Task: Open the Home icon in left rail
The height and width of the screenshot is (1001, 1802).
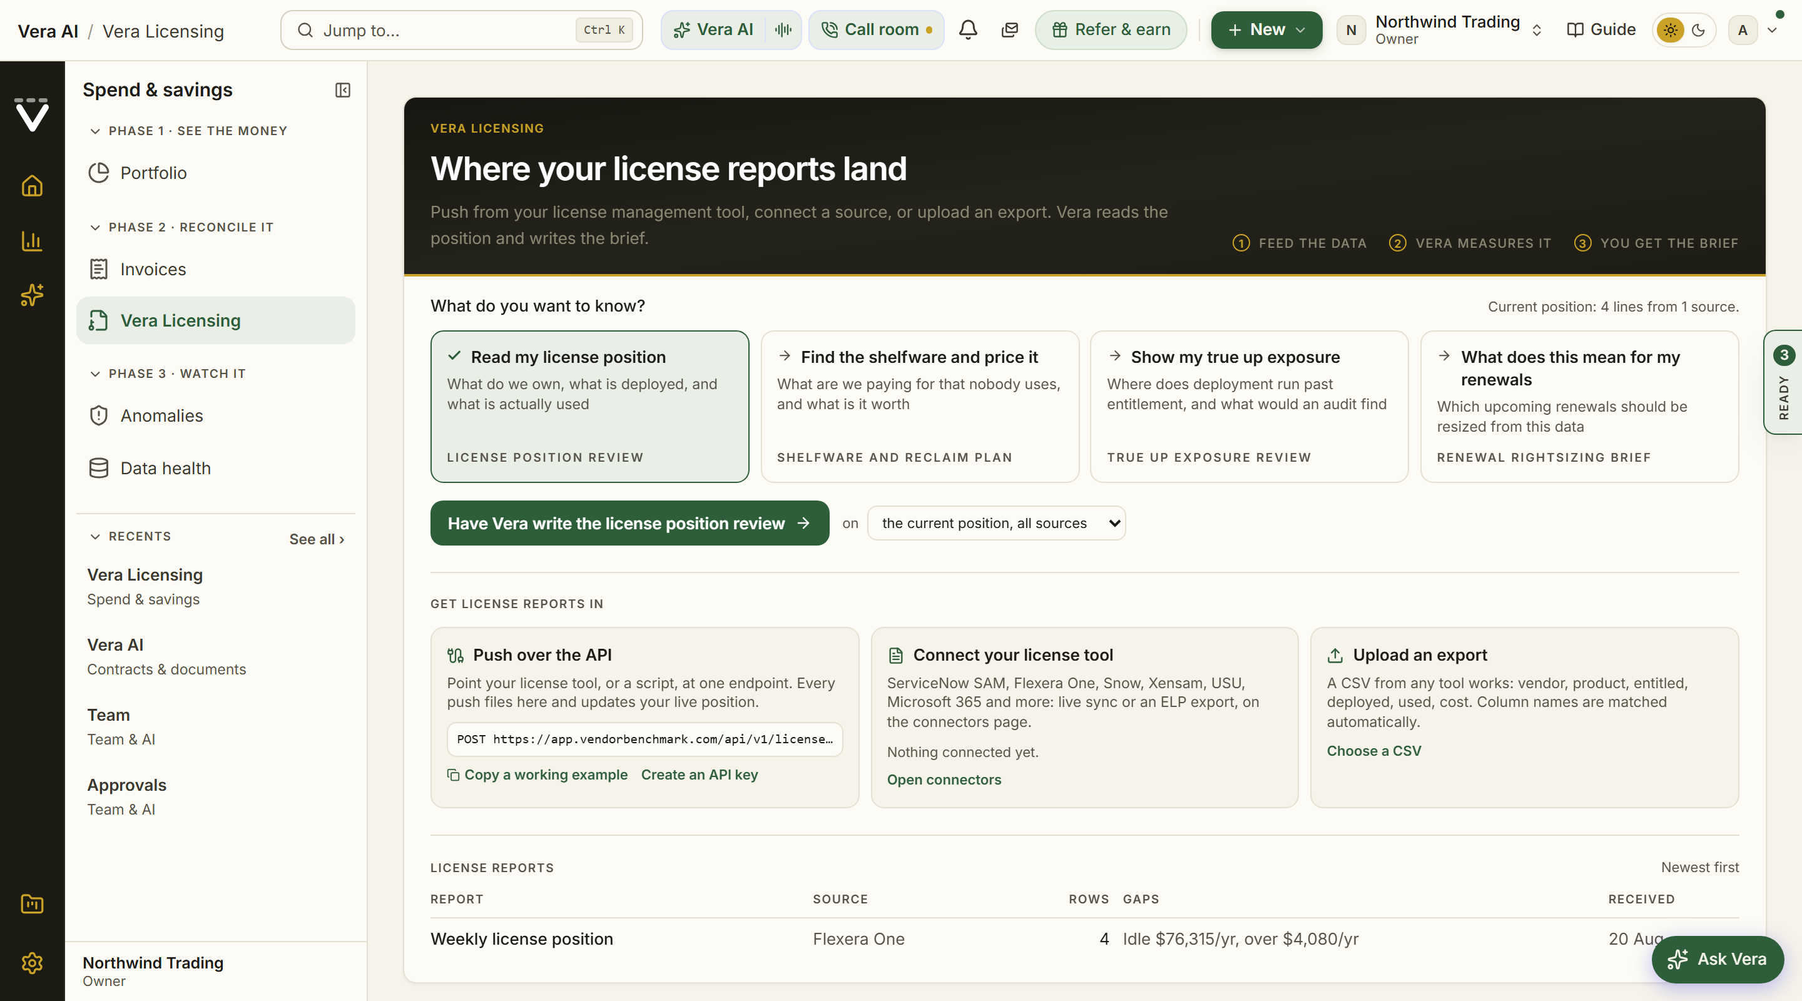Action: [32, 186]
